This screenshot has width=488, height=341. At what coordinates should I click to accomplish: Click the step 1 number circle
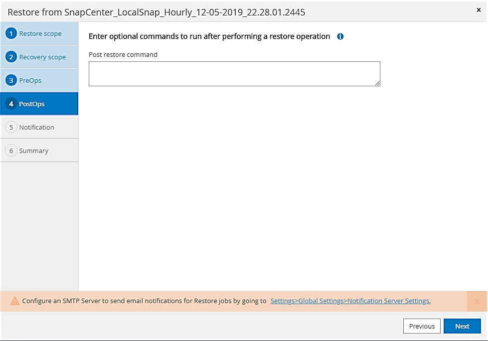11,34
